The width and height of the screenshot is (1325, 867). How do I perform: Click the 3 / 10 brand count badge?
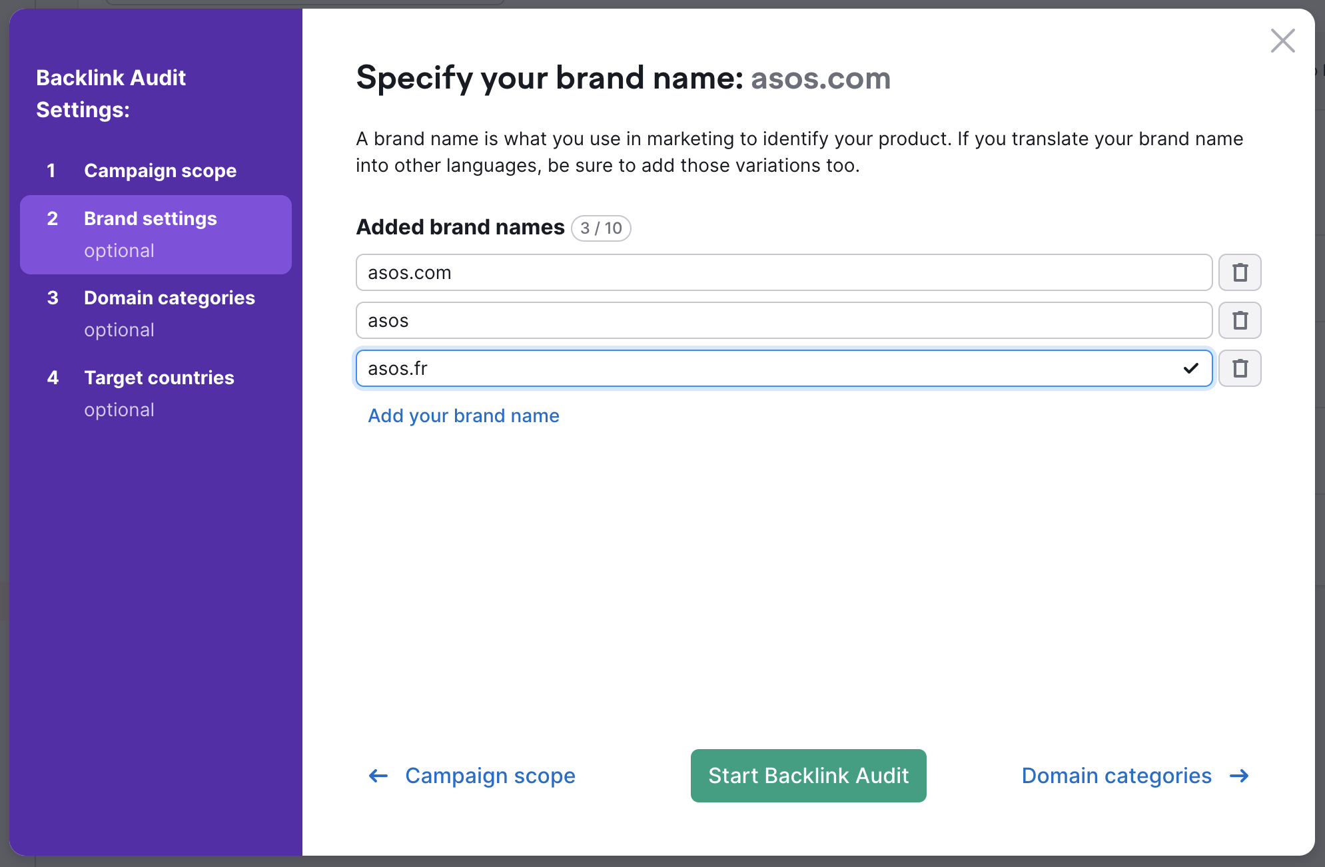coord(600,228)
